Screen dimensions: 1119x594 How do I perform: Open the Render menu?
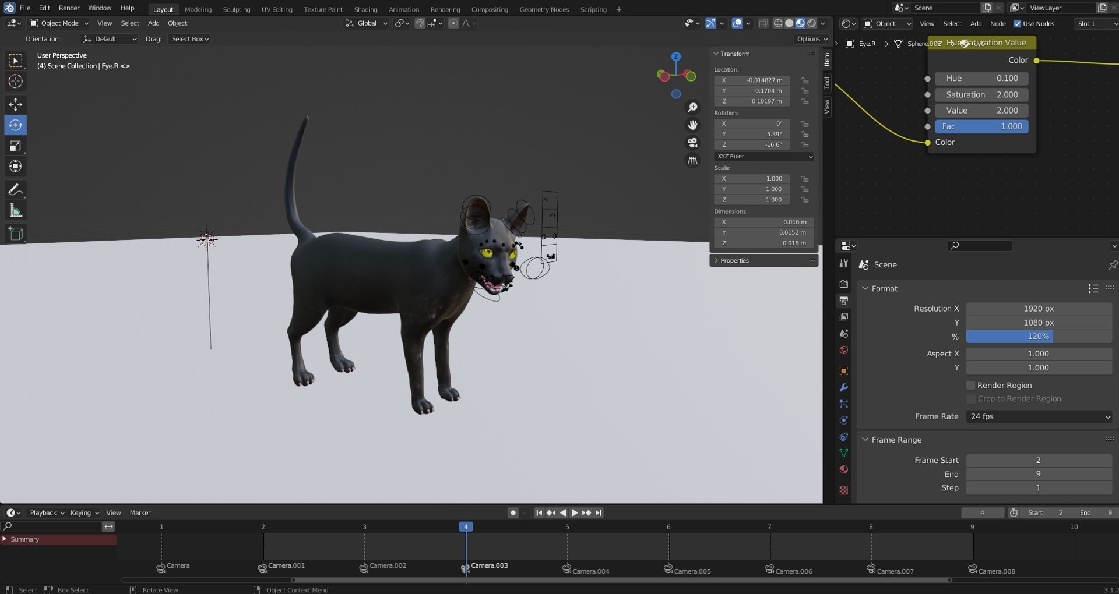(x=69, y=8)
